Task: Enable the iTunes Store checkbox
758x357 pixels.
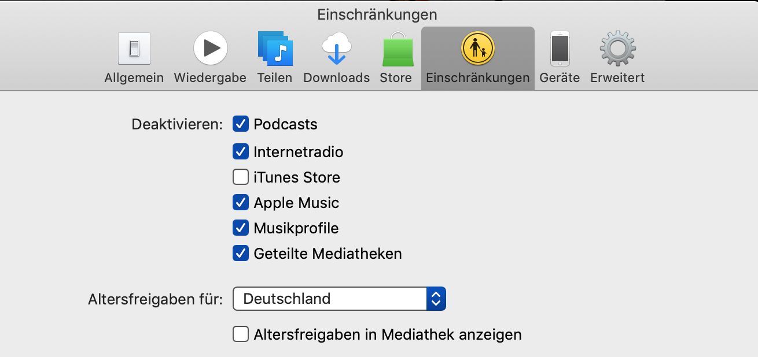Action: 241,177
